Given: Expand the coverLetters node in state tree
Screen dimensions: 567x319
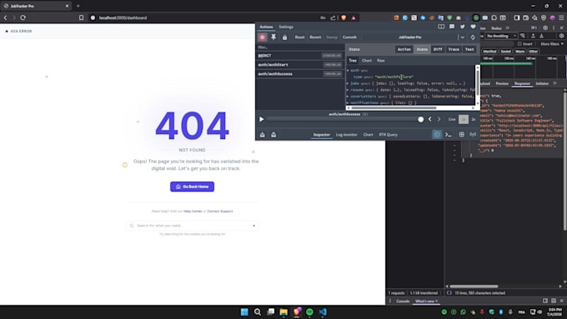Looking at the screenshot, I should [349, 97].
